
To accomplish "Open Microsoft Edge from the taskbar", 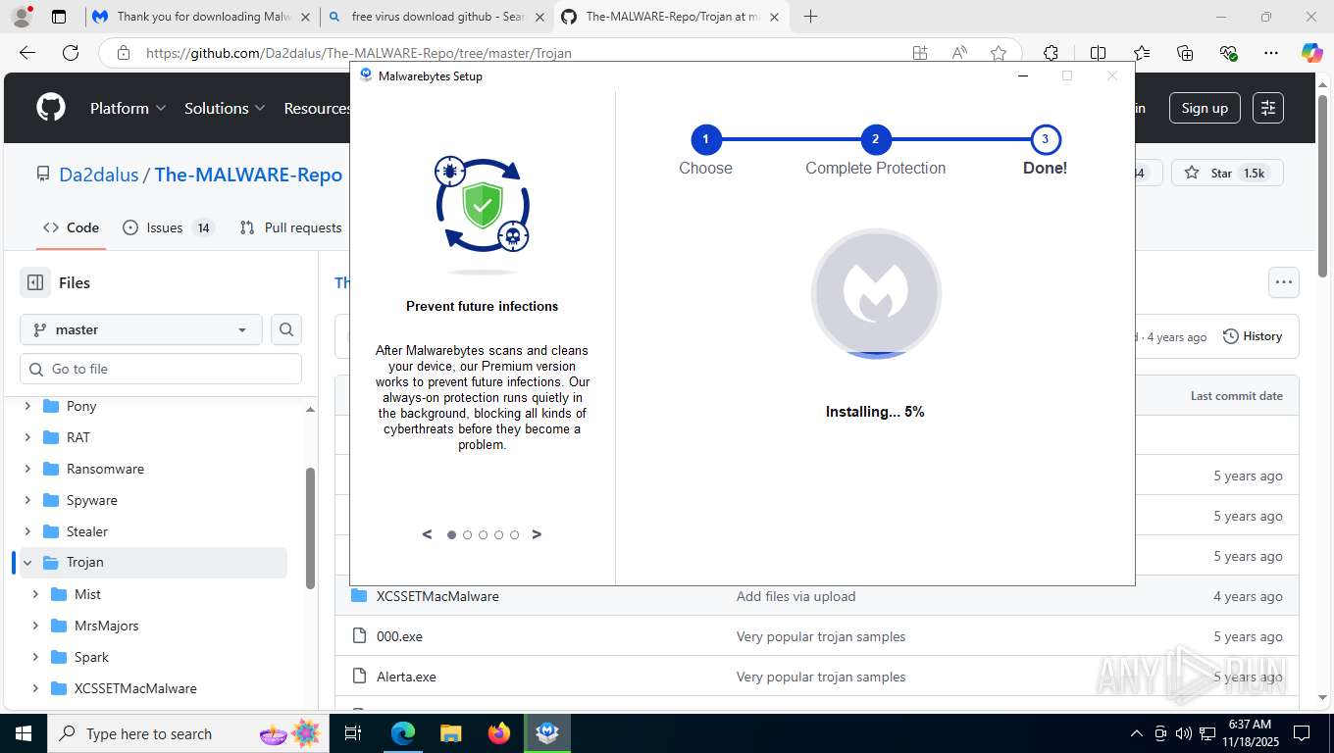I will 403,733.
